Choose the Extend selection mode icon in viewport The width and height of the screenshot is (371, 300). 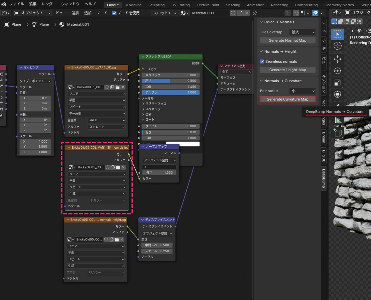(341, 21)
